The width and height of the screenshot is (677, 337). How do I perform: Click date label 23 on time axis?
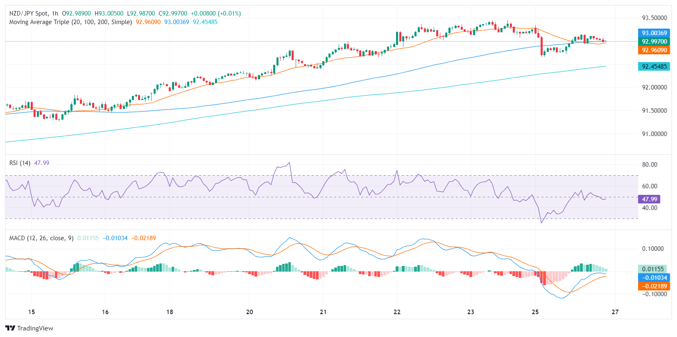(471, 312)
